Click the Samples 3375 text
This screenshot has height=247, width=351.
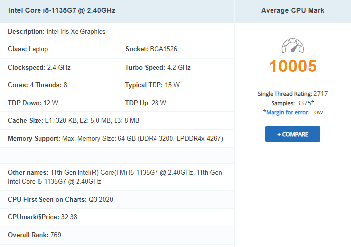click(x=293, y=103)
